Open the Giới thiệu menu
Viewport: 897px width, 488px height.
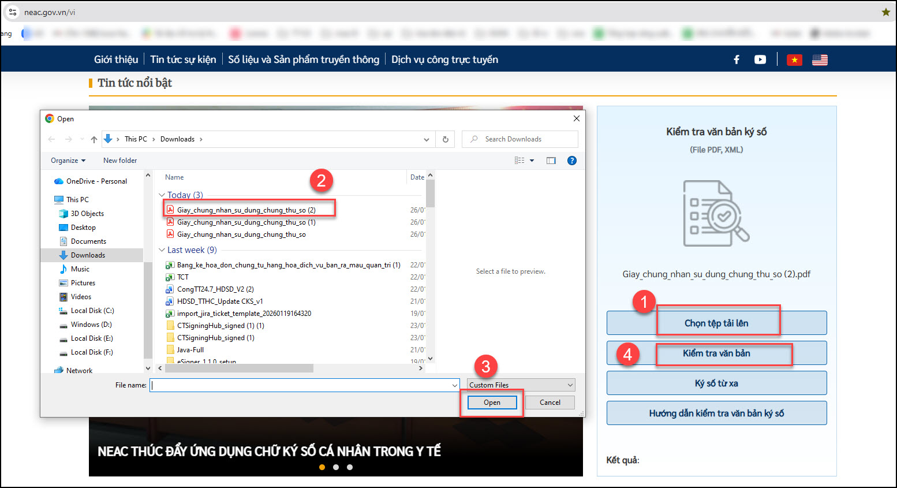pyautogui.click(x=116, y=59)
